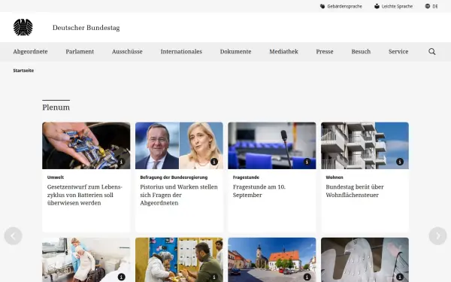
Task: Show image info on food distribution photo
Action: [x=214, y=277]
